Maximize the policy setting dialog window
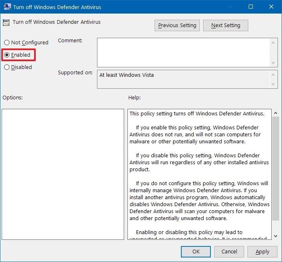The image size is (282, 262). click(251, 7)
